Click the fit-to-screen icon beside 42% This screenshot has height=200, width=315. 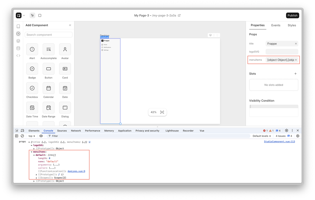[162, 112]
